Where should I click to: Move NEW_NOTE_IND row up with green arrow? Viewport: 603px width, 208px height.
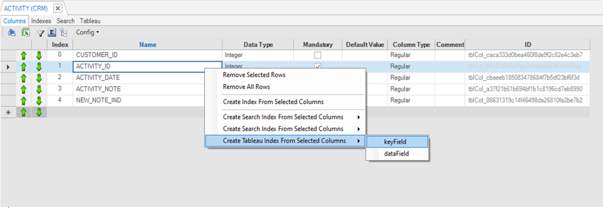[23, 101]
